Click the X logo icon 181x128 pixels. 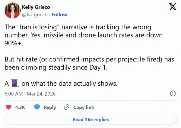click(173, 8)
